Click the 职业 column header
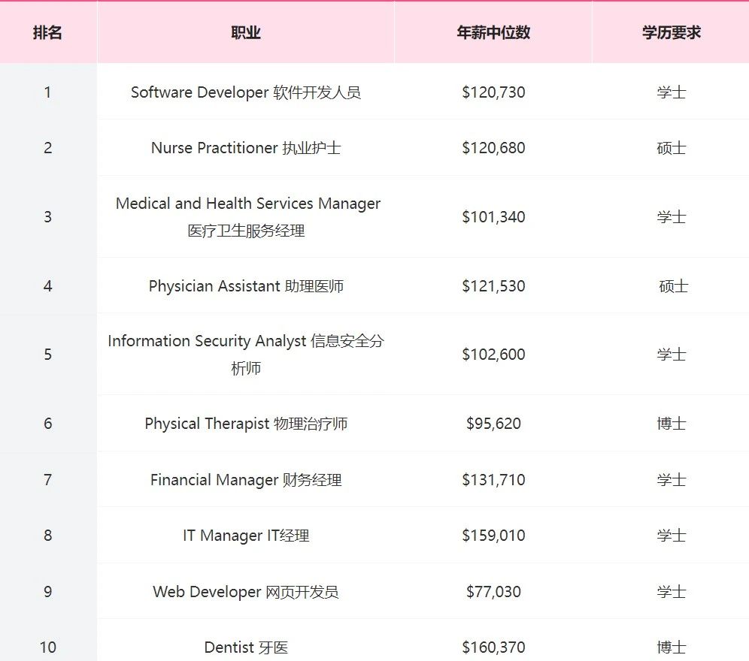Screen dimensions: 749x661 [246, 33]
